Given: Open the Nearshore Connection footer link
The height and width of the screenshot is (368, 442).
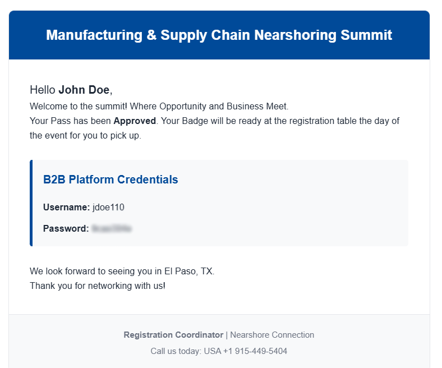Looking at the screenshot, I should [272, 335].
